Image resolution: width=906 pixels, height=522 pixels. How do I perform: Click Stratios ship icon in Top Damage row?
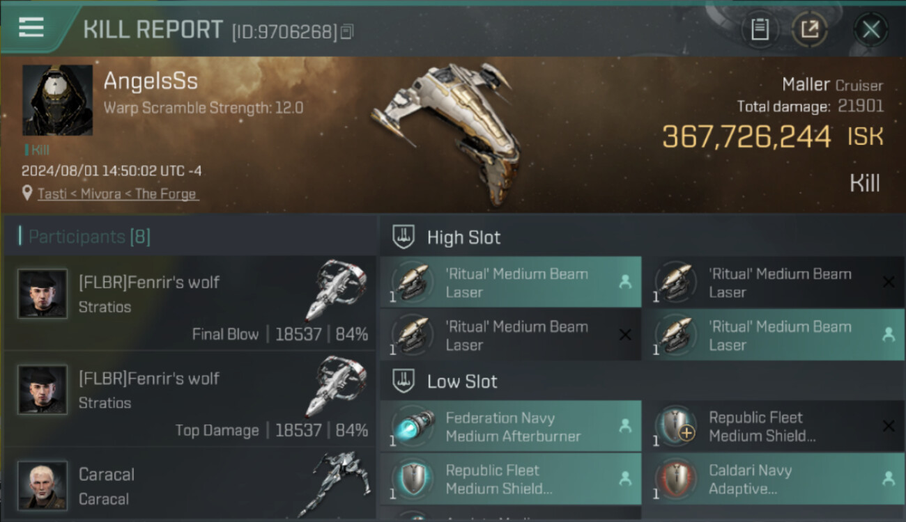click(336, 386)
